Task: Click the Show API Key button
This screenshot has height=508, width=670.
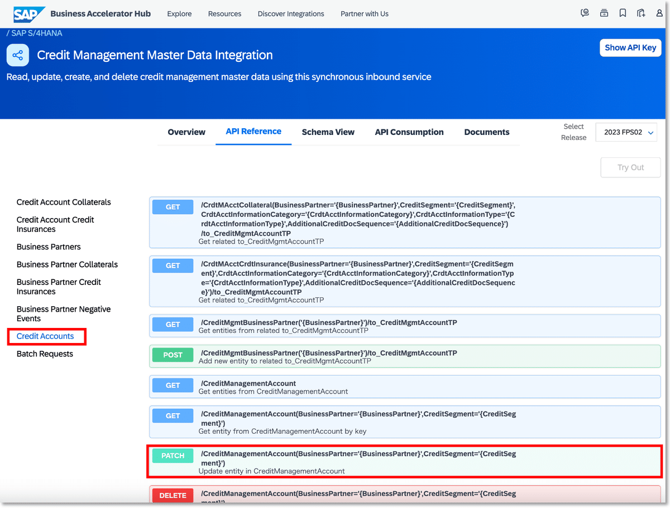Action: (630, 47)
